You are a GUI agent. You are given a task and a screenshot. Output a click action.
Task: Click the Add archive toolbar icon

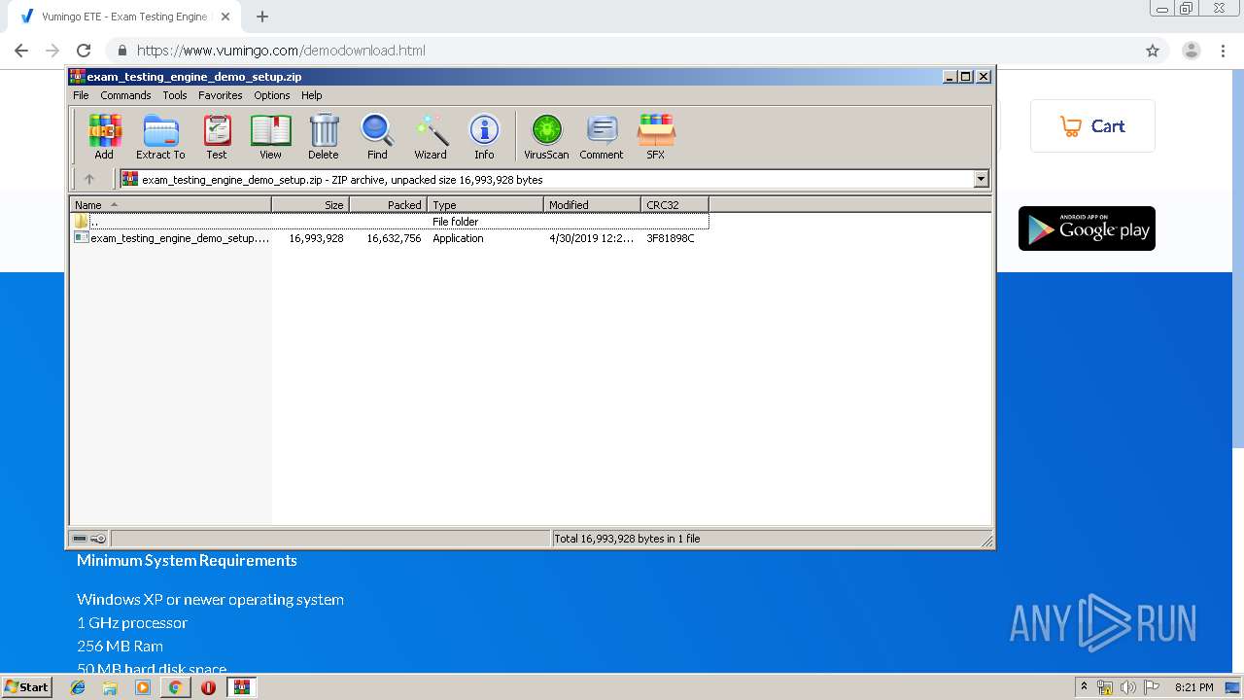pos(104,136)
